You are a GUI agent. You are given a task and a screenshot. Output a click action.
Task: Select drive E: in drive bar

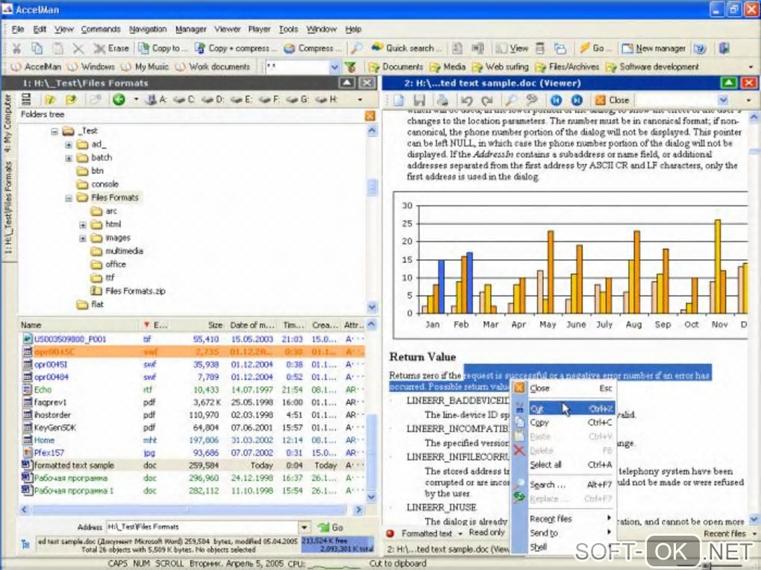click(x=242, y=99)
